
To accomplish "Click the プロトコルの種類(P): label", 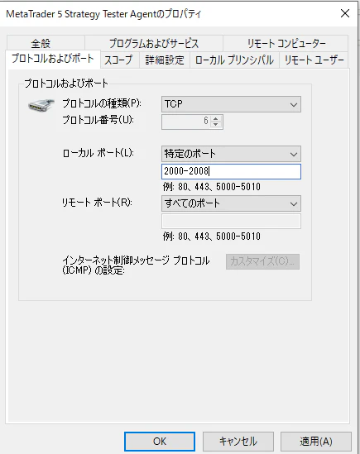I will (x=102, y=103).
